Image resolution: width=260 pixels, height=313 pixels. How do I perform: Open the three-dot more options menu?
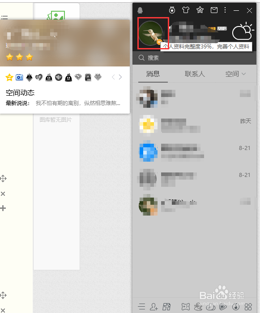pyautogui.click(x=225, y=10)
